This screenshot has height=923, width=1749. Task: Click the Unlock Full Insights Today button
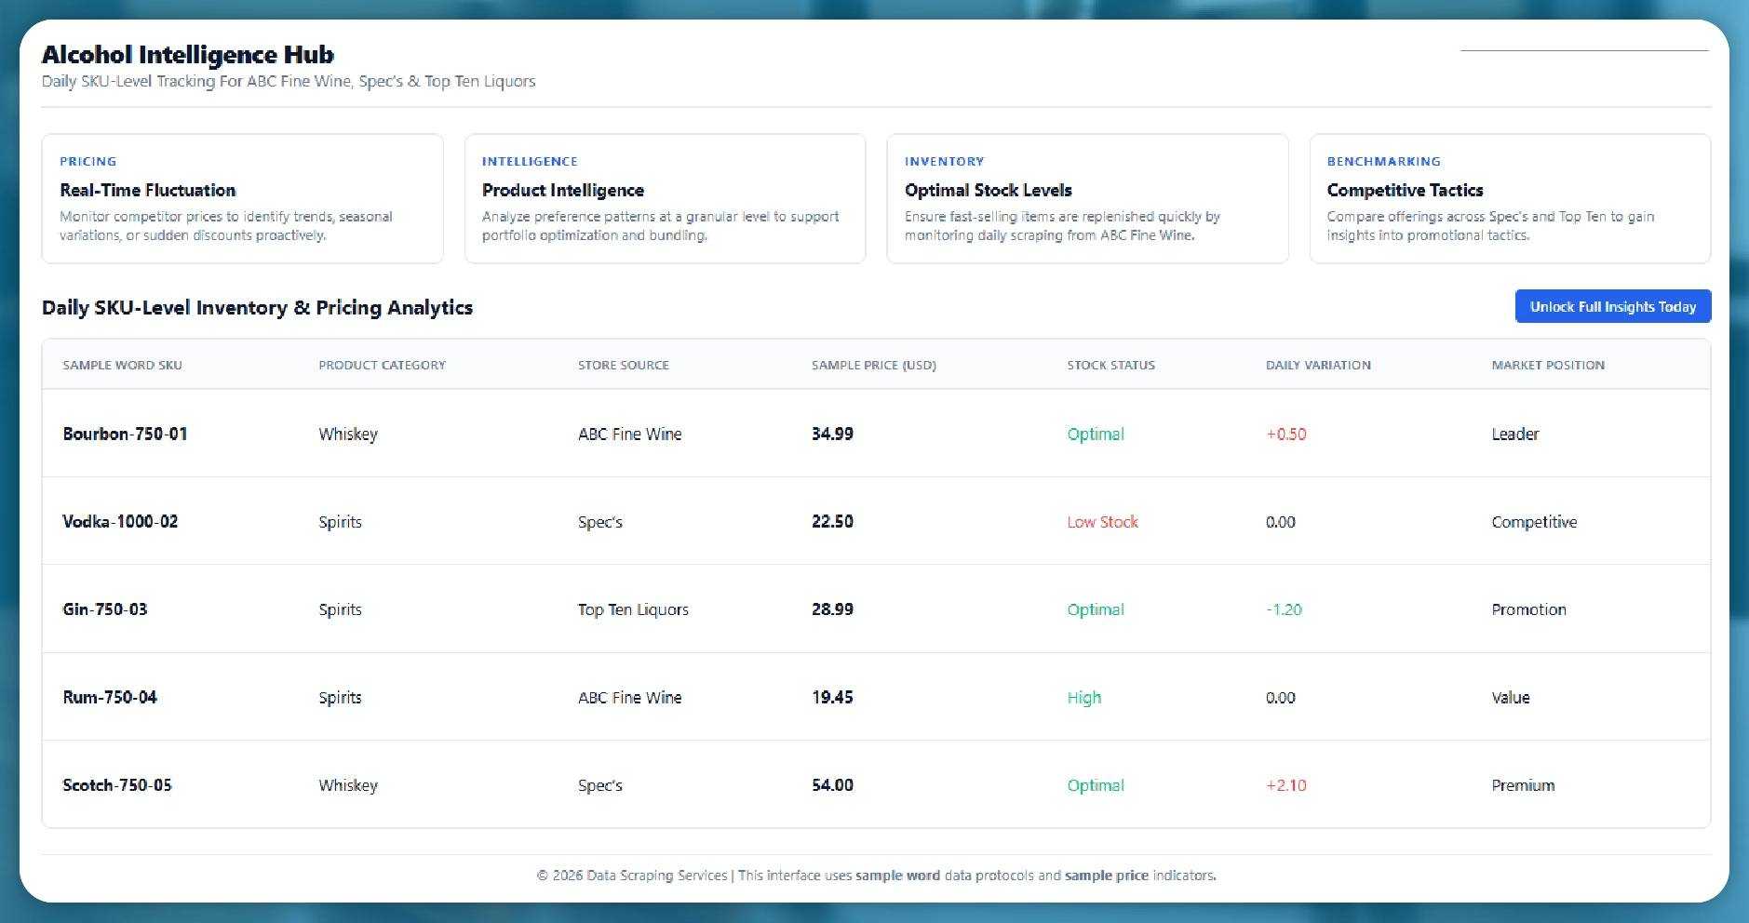pyautogui.click(x=1612, y=307)
